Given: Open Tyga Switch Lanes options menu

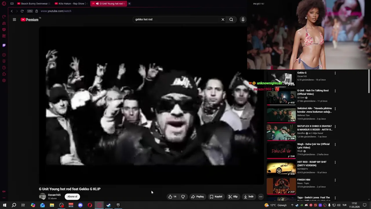Looking at the screenshot, I should coord(335,198).
